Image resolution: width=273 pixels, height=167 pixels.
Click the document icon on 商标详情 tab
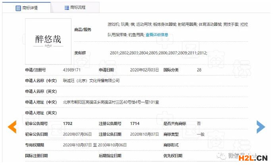click(18, 8)
